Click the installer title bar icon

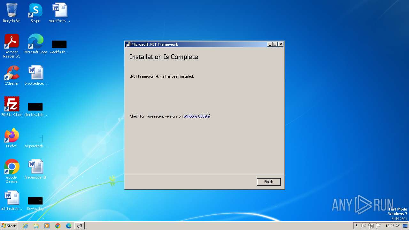(x=128, y=44)
